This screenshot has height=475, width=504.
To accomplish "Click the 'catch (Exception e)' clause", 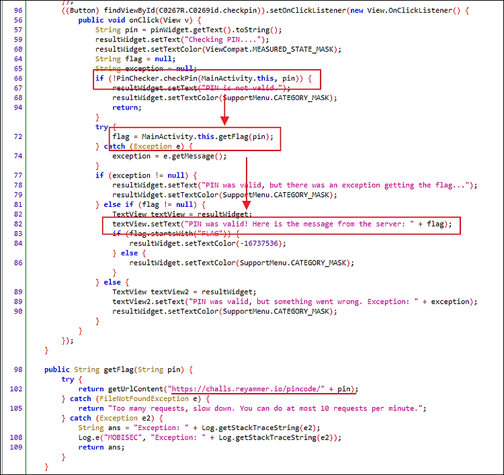I will tap(149, 146).
